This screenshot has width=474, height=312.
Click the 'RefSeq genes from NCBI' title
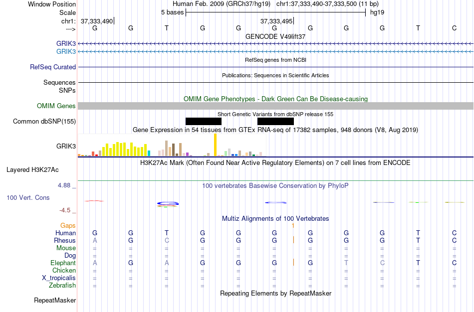click(275, 60)
